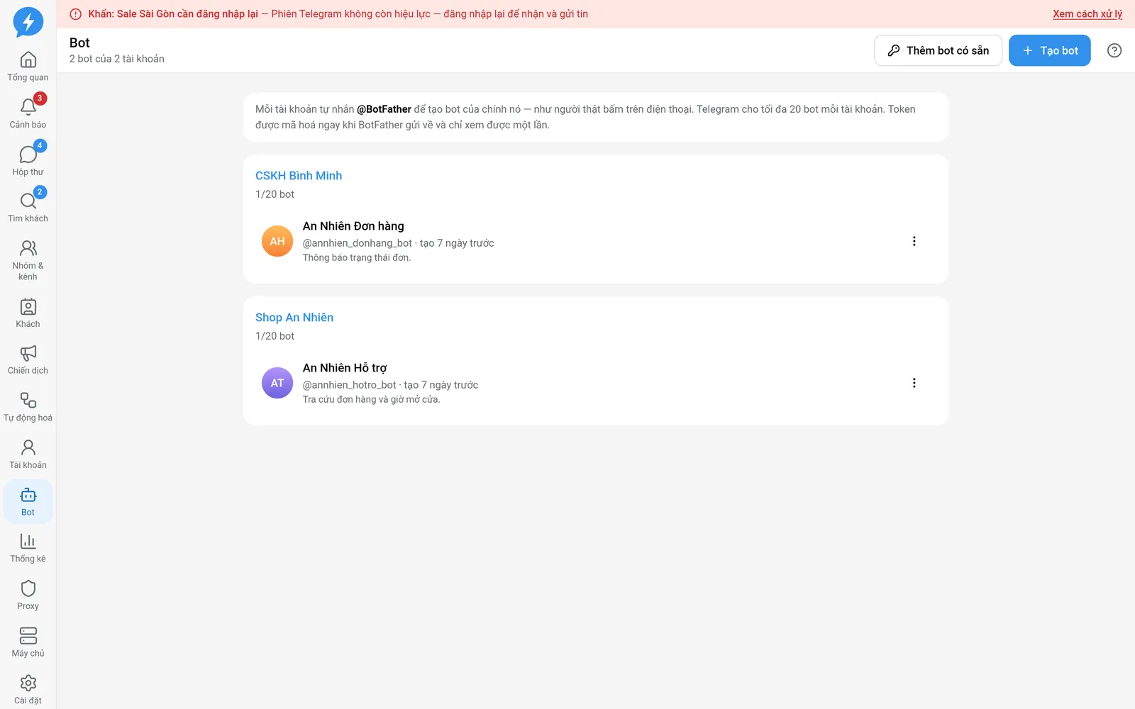Select the An Nhiên Hỗ trợ bot name
The image size is (1135, 709).
[345, 368]
